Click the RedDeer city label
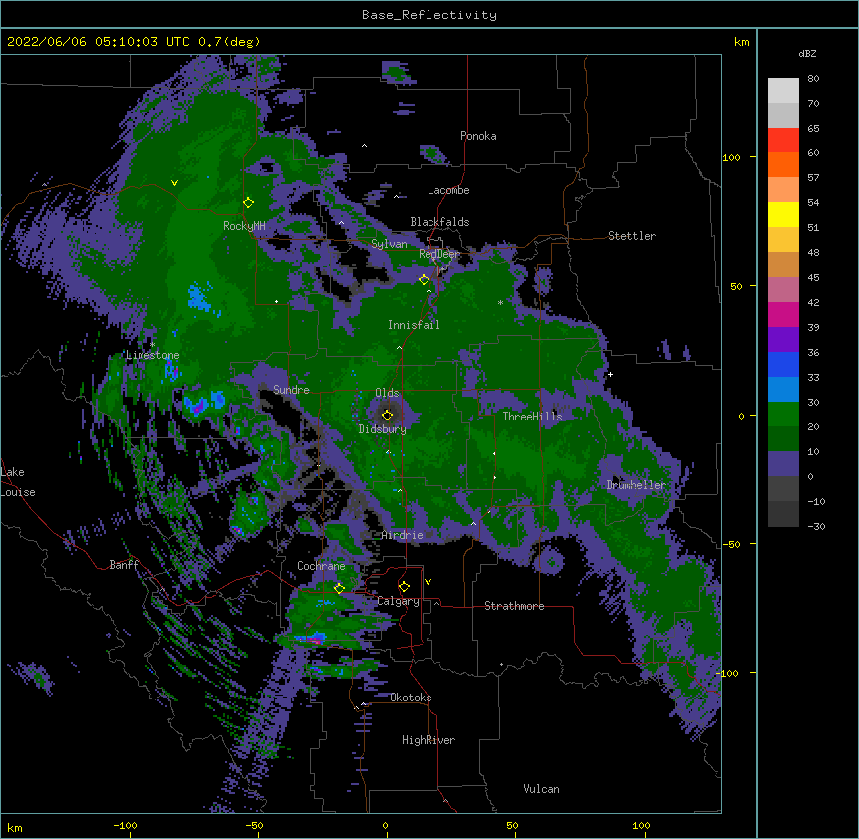 [439, 254]
